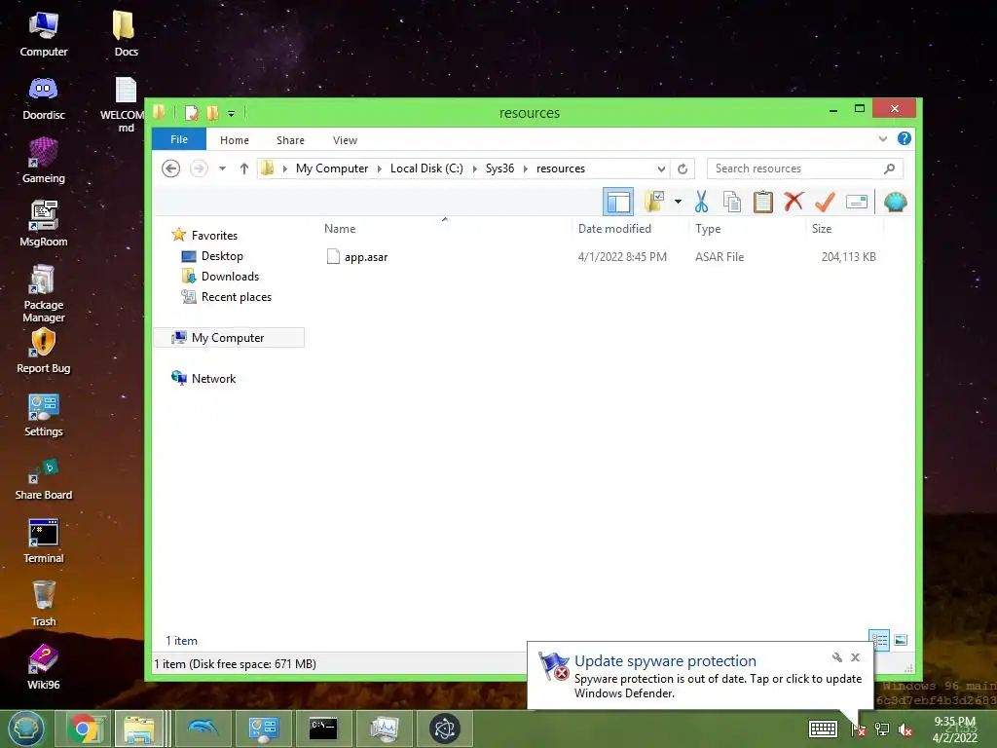This screenshot has height=748, width=997.
Task: Expand the arrow after Sys36 in path
Action: 525,168
